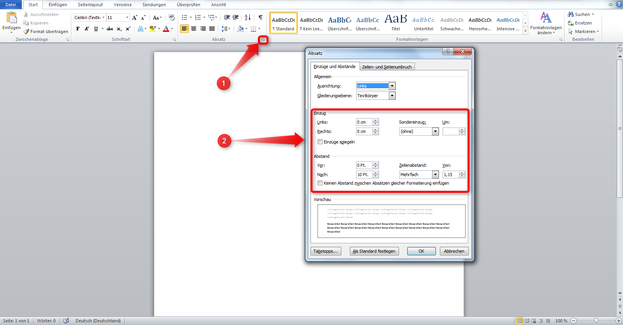Toggle italic formatting (K)
This screenshot has width=623, height=325.
(87, 29)
